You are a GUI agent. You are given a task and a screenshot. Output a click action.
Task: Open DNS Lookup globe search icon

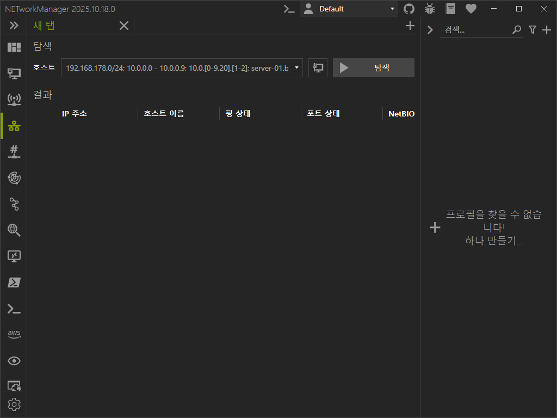[x=14, y=230]
